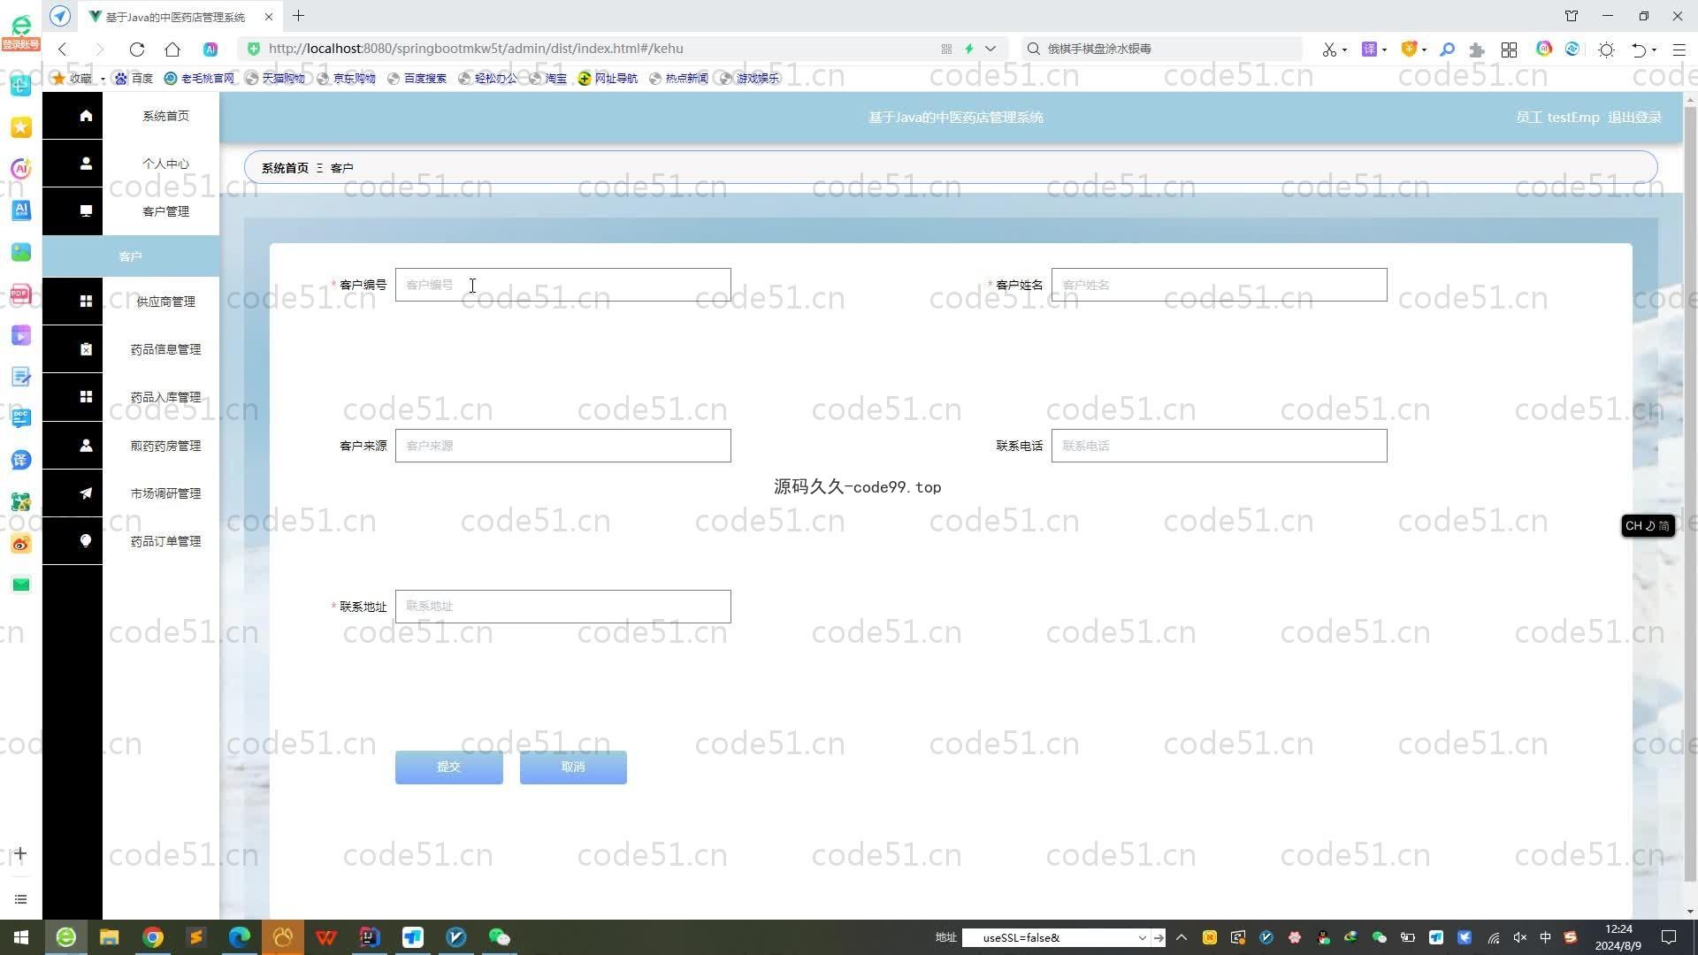1698x955 pixels.
Task: Reload the page with browser refresh icon
Action: point(136,49)
